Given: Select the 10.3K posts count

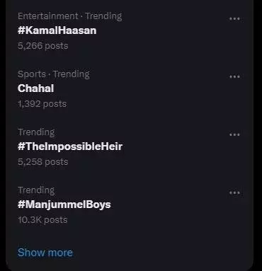Looking at the screenshot, I should click(42, 220).
